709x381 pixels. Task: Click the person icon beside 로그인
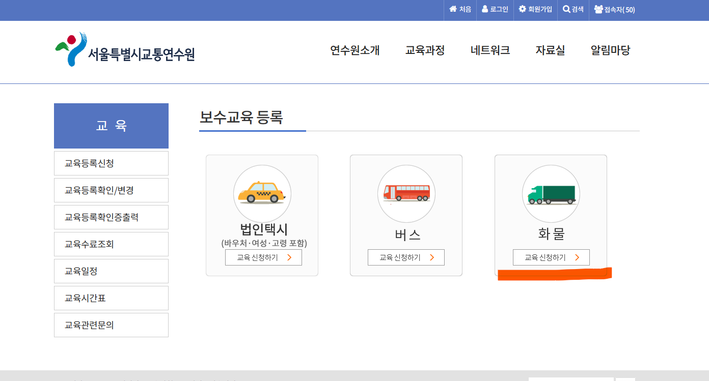click(x=484, y=9)
